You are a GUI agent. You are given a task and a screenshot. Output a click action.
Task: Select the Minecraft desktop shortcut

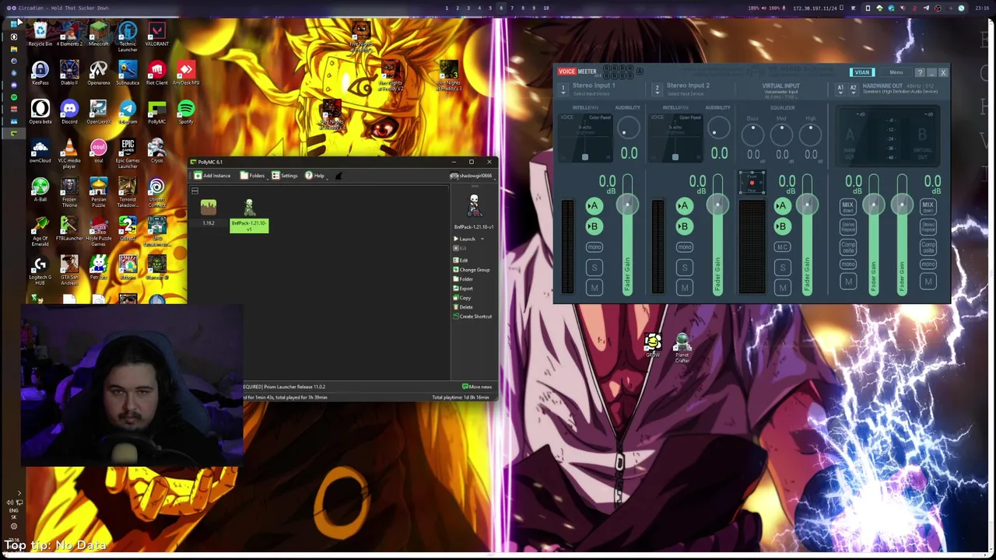point(98,33)
